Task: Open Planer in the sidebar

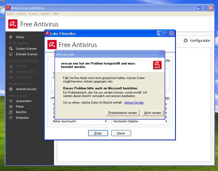Action: tap(20, 107)
